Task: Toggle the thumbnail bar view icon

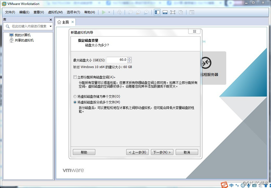Action: [165, 12]
